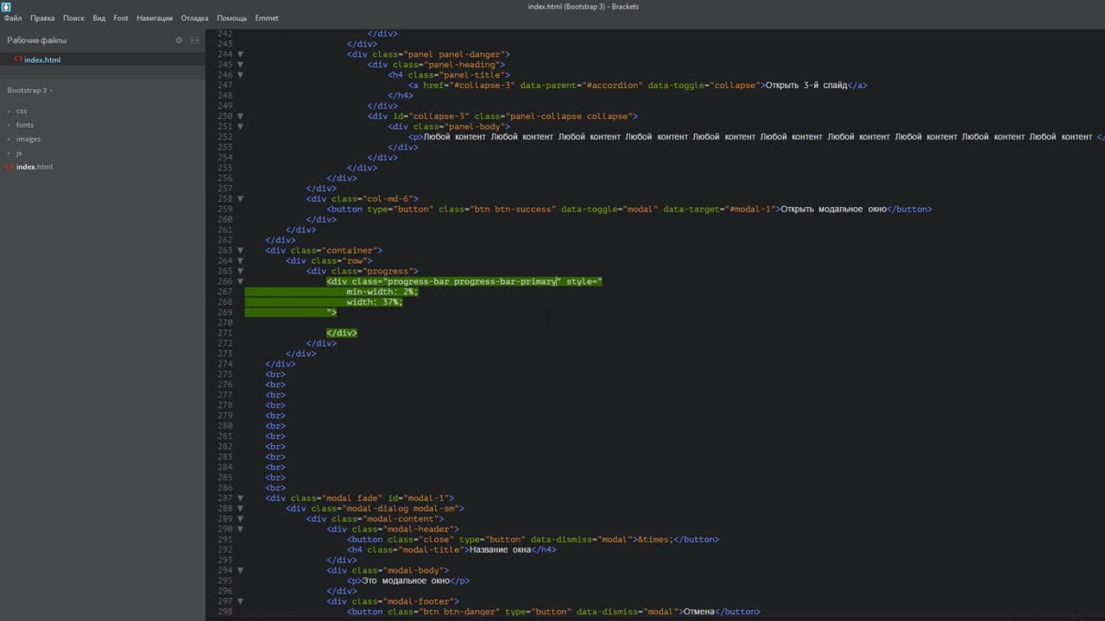The height and width of the screenshot is (621, 1105).
Task: Click the 'width: 37%;' code line
Action: [375, 302]
